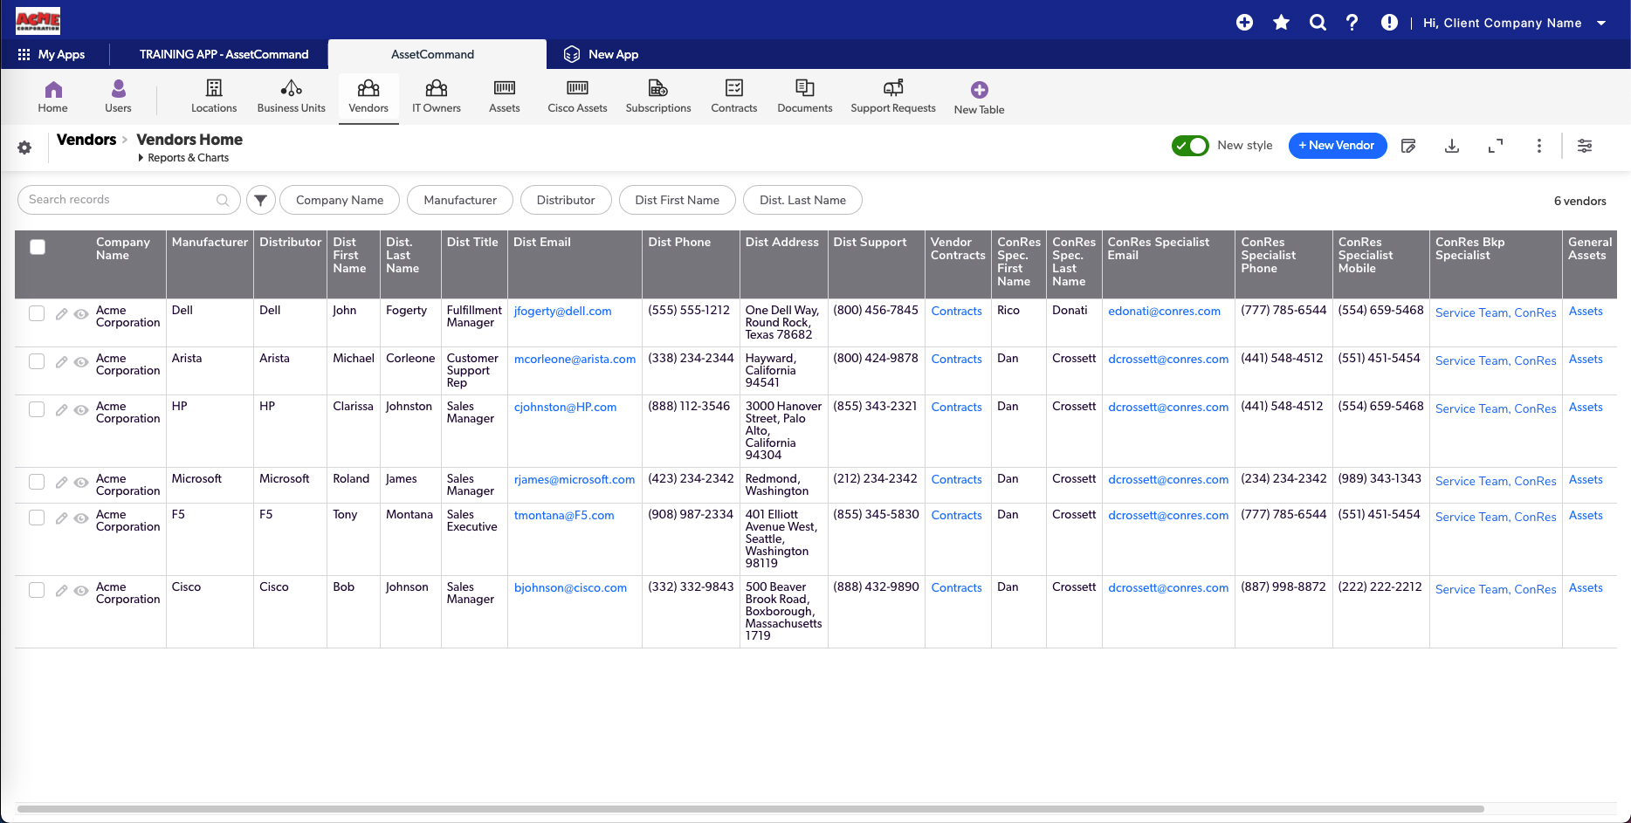Click the customize report edit icon
Image resolution: width=1631 pixels, height=823 pixels.
pos(1408,146)
